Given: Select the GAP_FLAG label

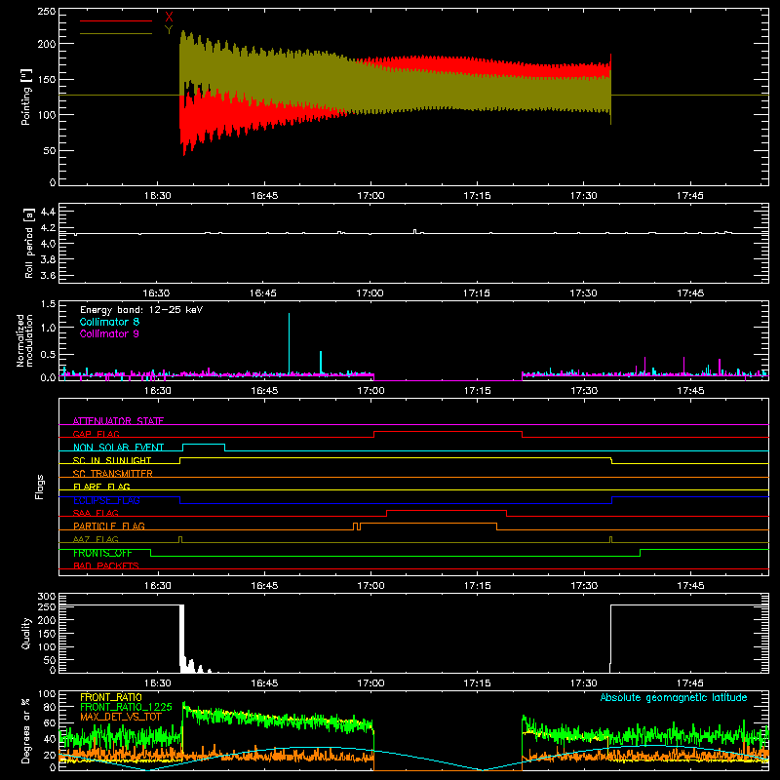Looking at the screenshot, I should tap(96, 434).
